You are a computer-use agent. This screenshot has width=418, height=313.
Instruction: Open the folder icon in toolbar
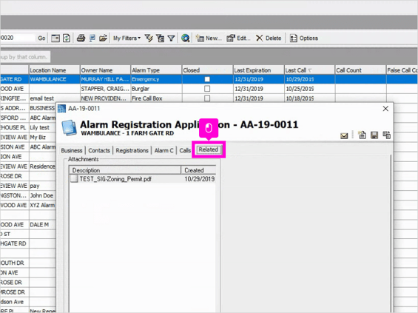pos(103,38)
